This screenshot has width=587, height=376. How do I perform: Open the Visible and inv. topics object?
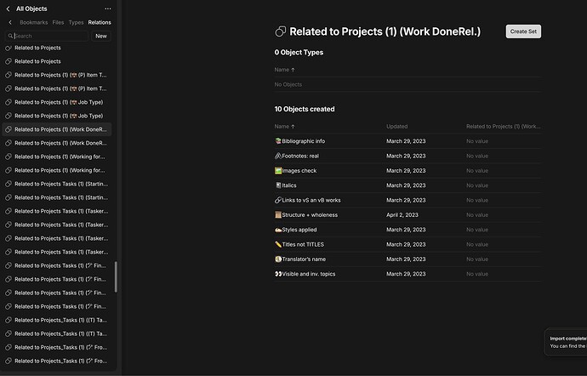(x=309, y=274)
